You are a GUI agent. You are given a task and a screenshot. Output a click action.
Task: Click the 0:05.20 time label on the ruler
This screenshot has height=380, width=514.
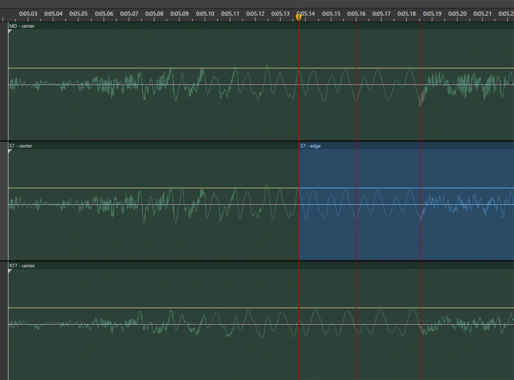[457, 14]
